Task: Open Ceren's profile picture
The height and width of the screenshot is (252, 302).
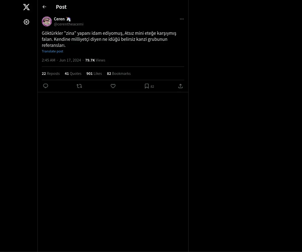Action: (x=47, y=21)
